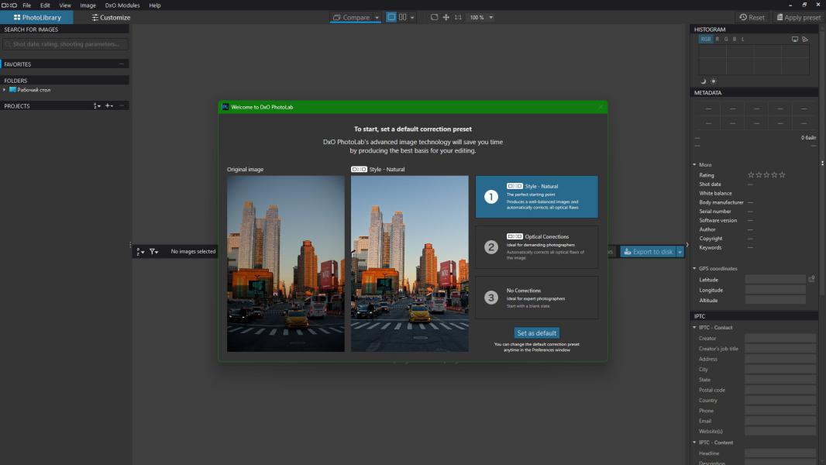Click the Set as default button
This screenshot has width=826, height=465.
[537, 333]
